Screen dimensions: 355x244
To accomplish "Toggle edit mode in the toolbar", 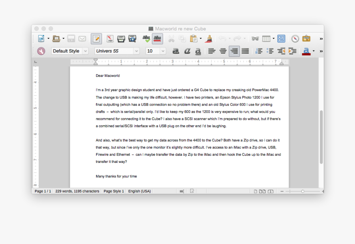I will [x=95, y=38].
